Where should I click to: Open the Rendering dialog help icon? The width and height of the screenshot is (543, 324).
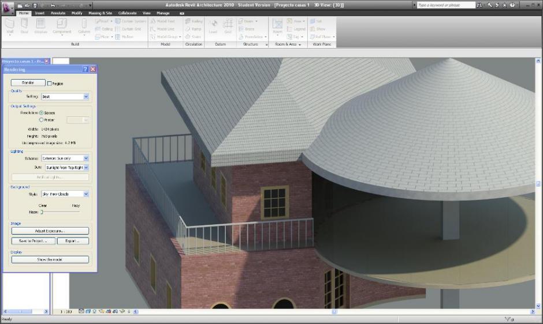(85, 69)
